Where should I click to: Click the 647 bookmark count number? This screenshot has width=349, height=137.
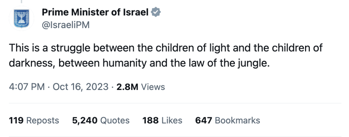coord(204,121)
